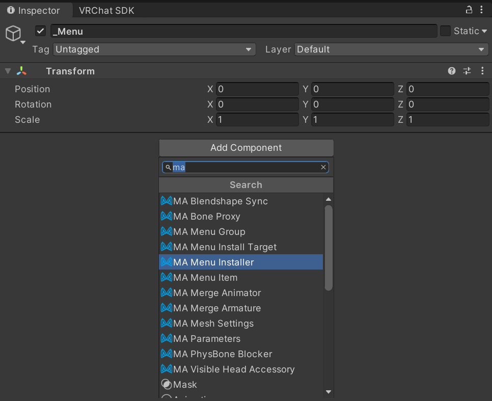Click the MA Menu Item icon
492x401 pixels.
click(x=167, y=277)
